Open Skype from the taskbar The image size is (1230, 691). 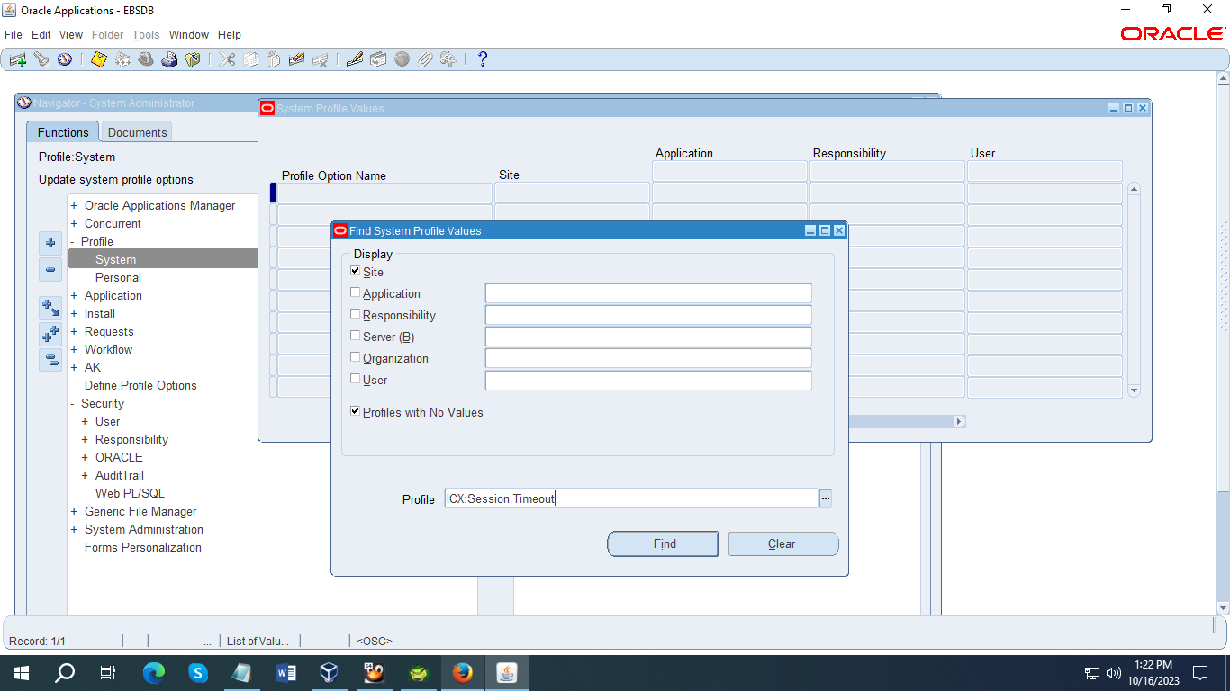point(197,672)
